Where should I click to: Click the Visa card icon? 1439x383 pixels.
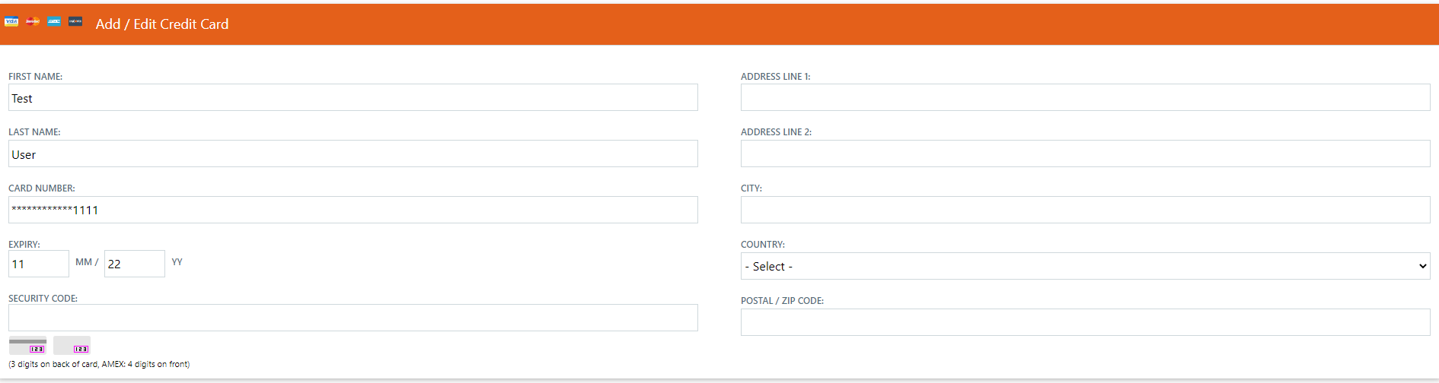pyautogui.click(x=11, y=21)
